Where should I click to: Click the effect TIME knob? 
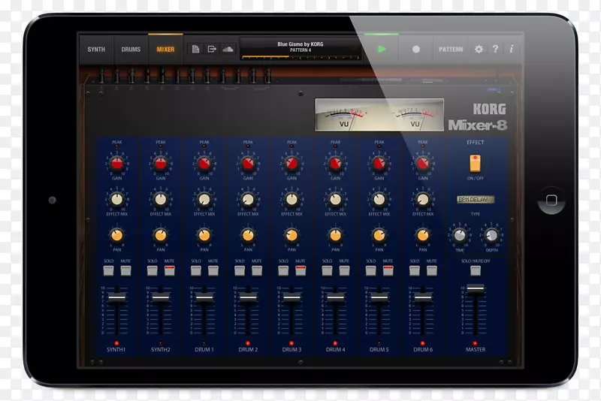(460, 235)
